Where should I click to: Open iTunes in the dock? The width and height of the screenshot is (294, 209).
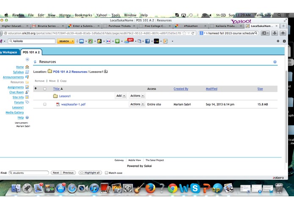(94, 188)
